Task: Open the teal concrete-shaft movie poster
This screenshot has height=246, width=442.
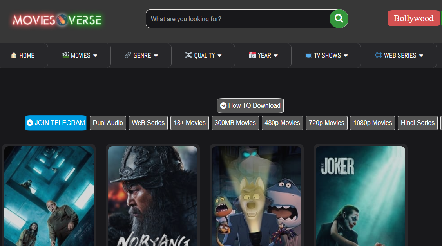Action: 49,196
